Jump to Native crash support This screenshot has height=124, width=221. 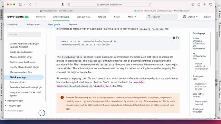coord(201,103)
